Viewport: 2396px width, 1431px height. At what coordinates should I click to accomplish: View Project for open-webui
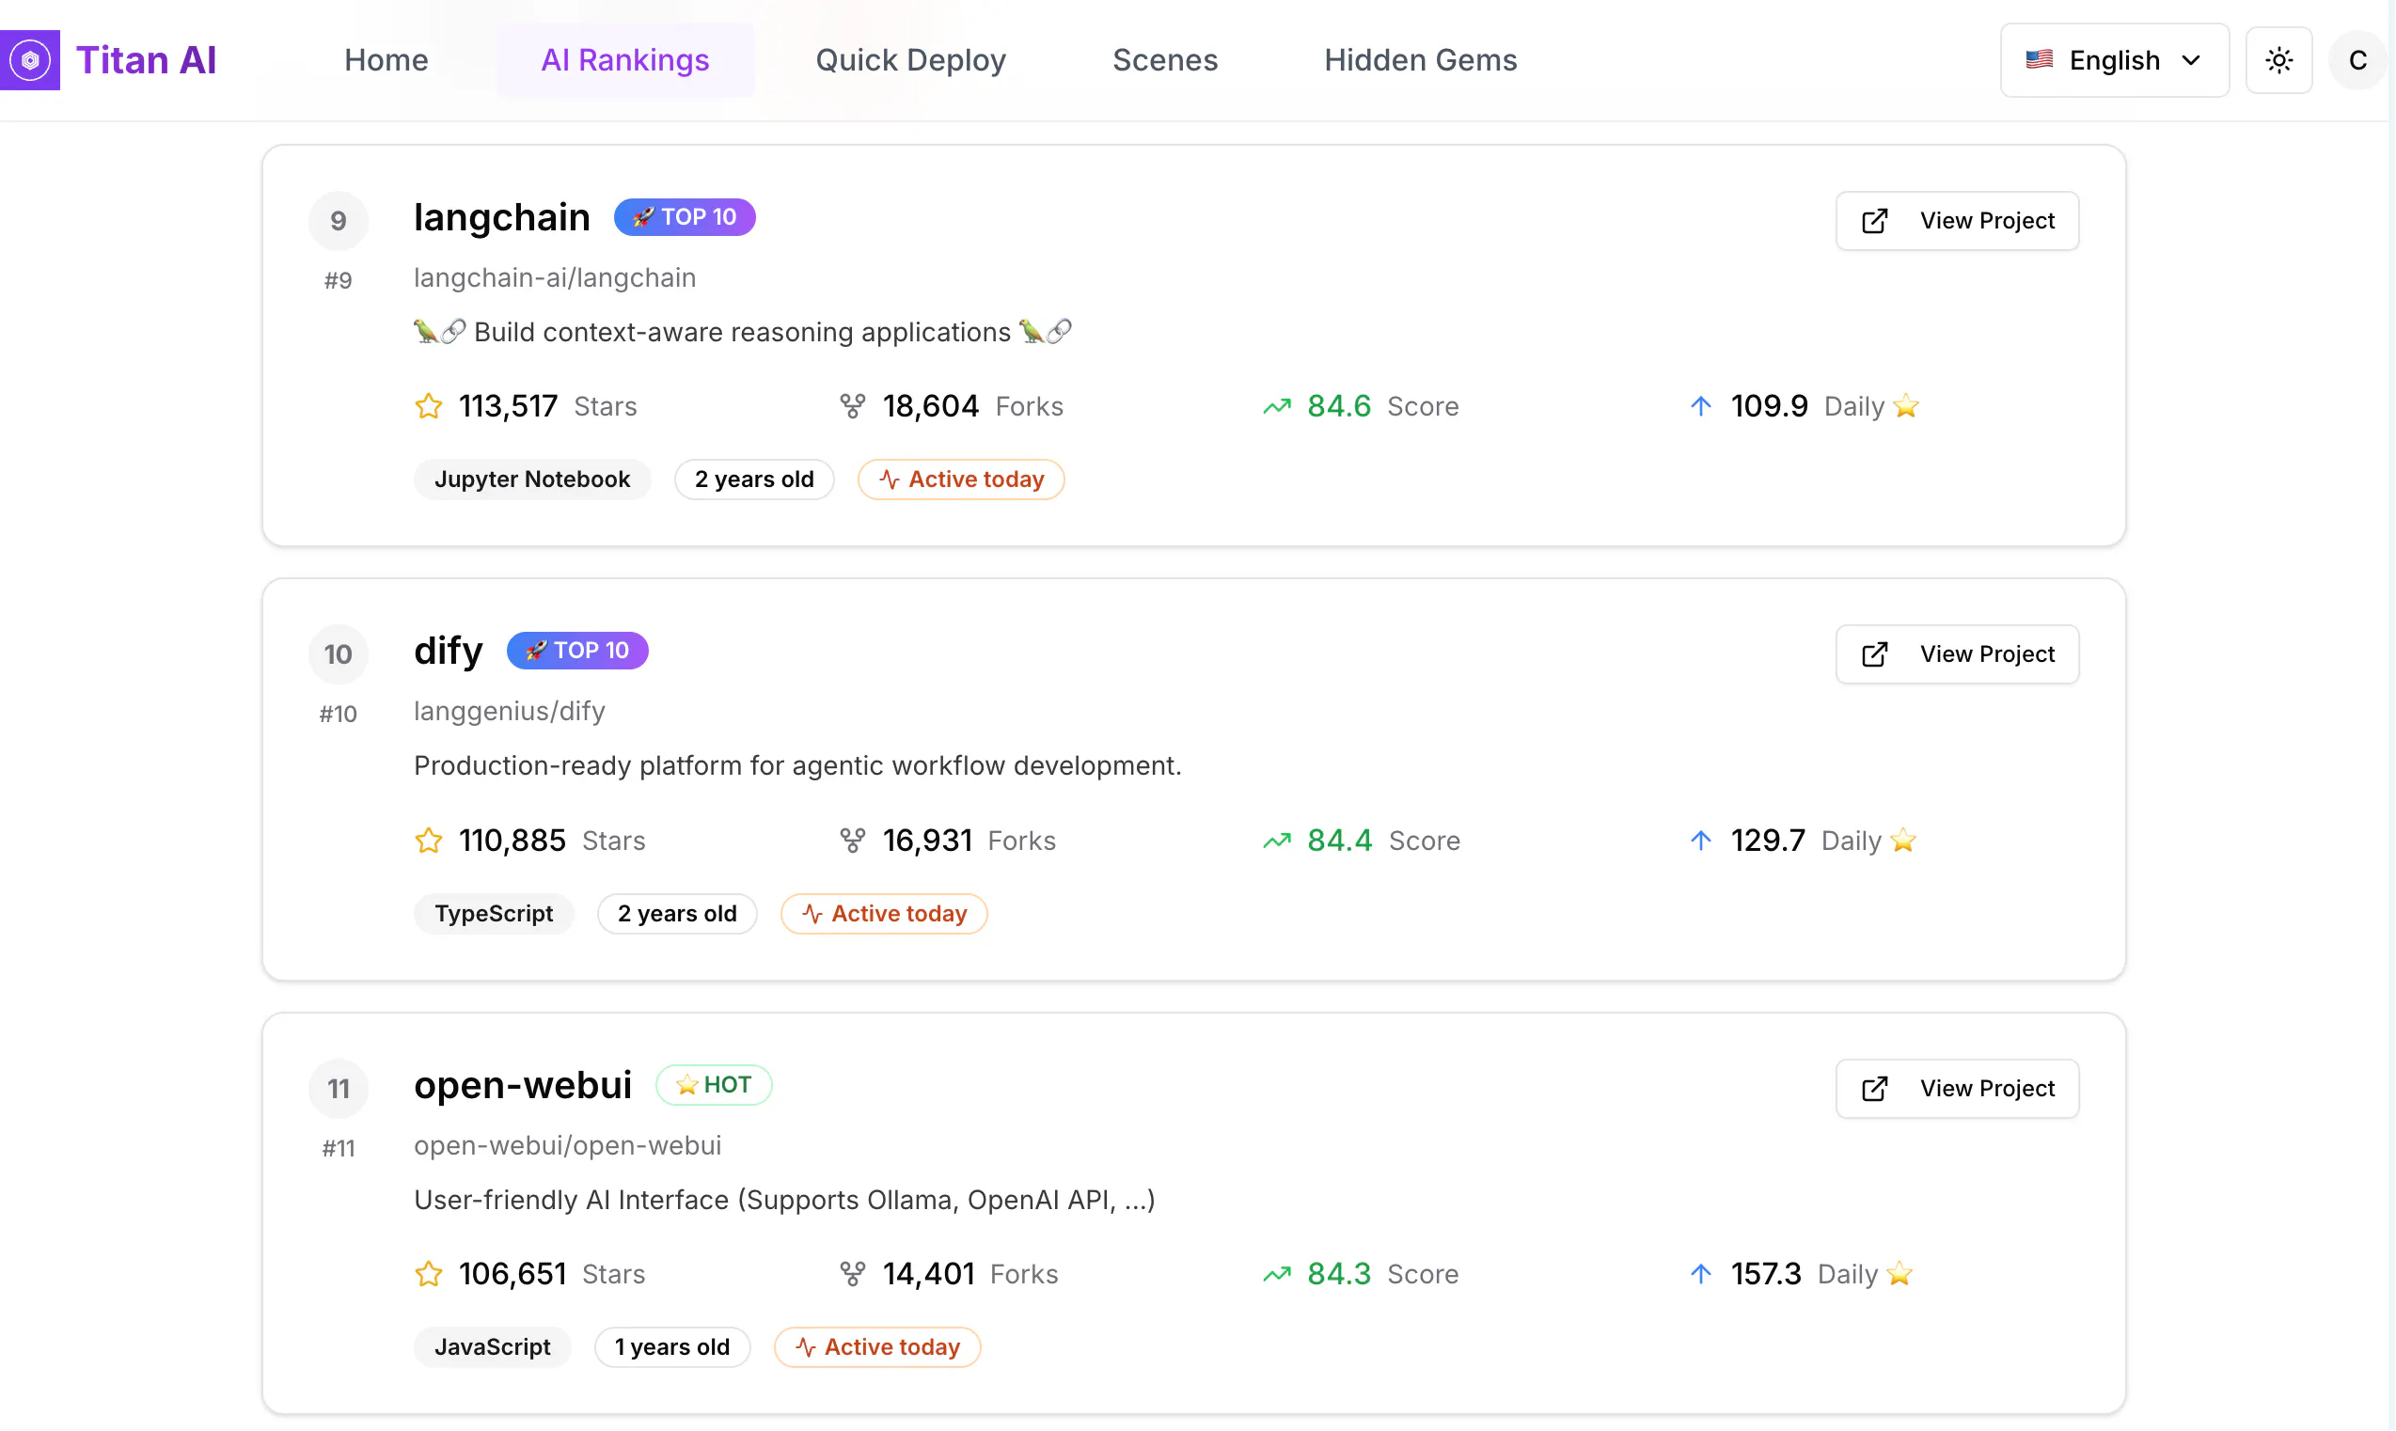click(x=1957, y=1089)
